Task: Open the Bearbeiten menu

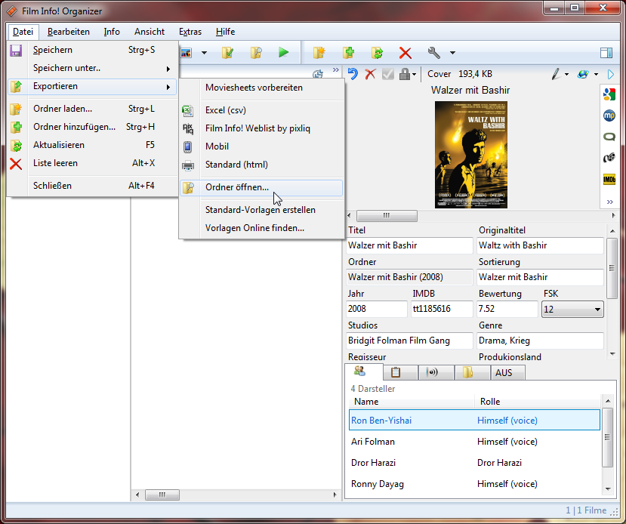Action: pos(68,32)
